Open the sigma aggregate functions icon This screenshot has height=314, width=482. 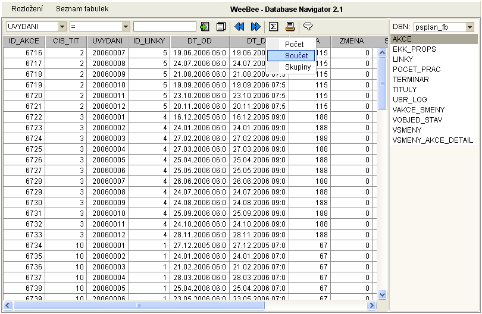click(274, 27)
